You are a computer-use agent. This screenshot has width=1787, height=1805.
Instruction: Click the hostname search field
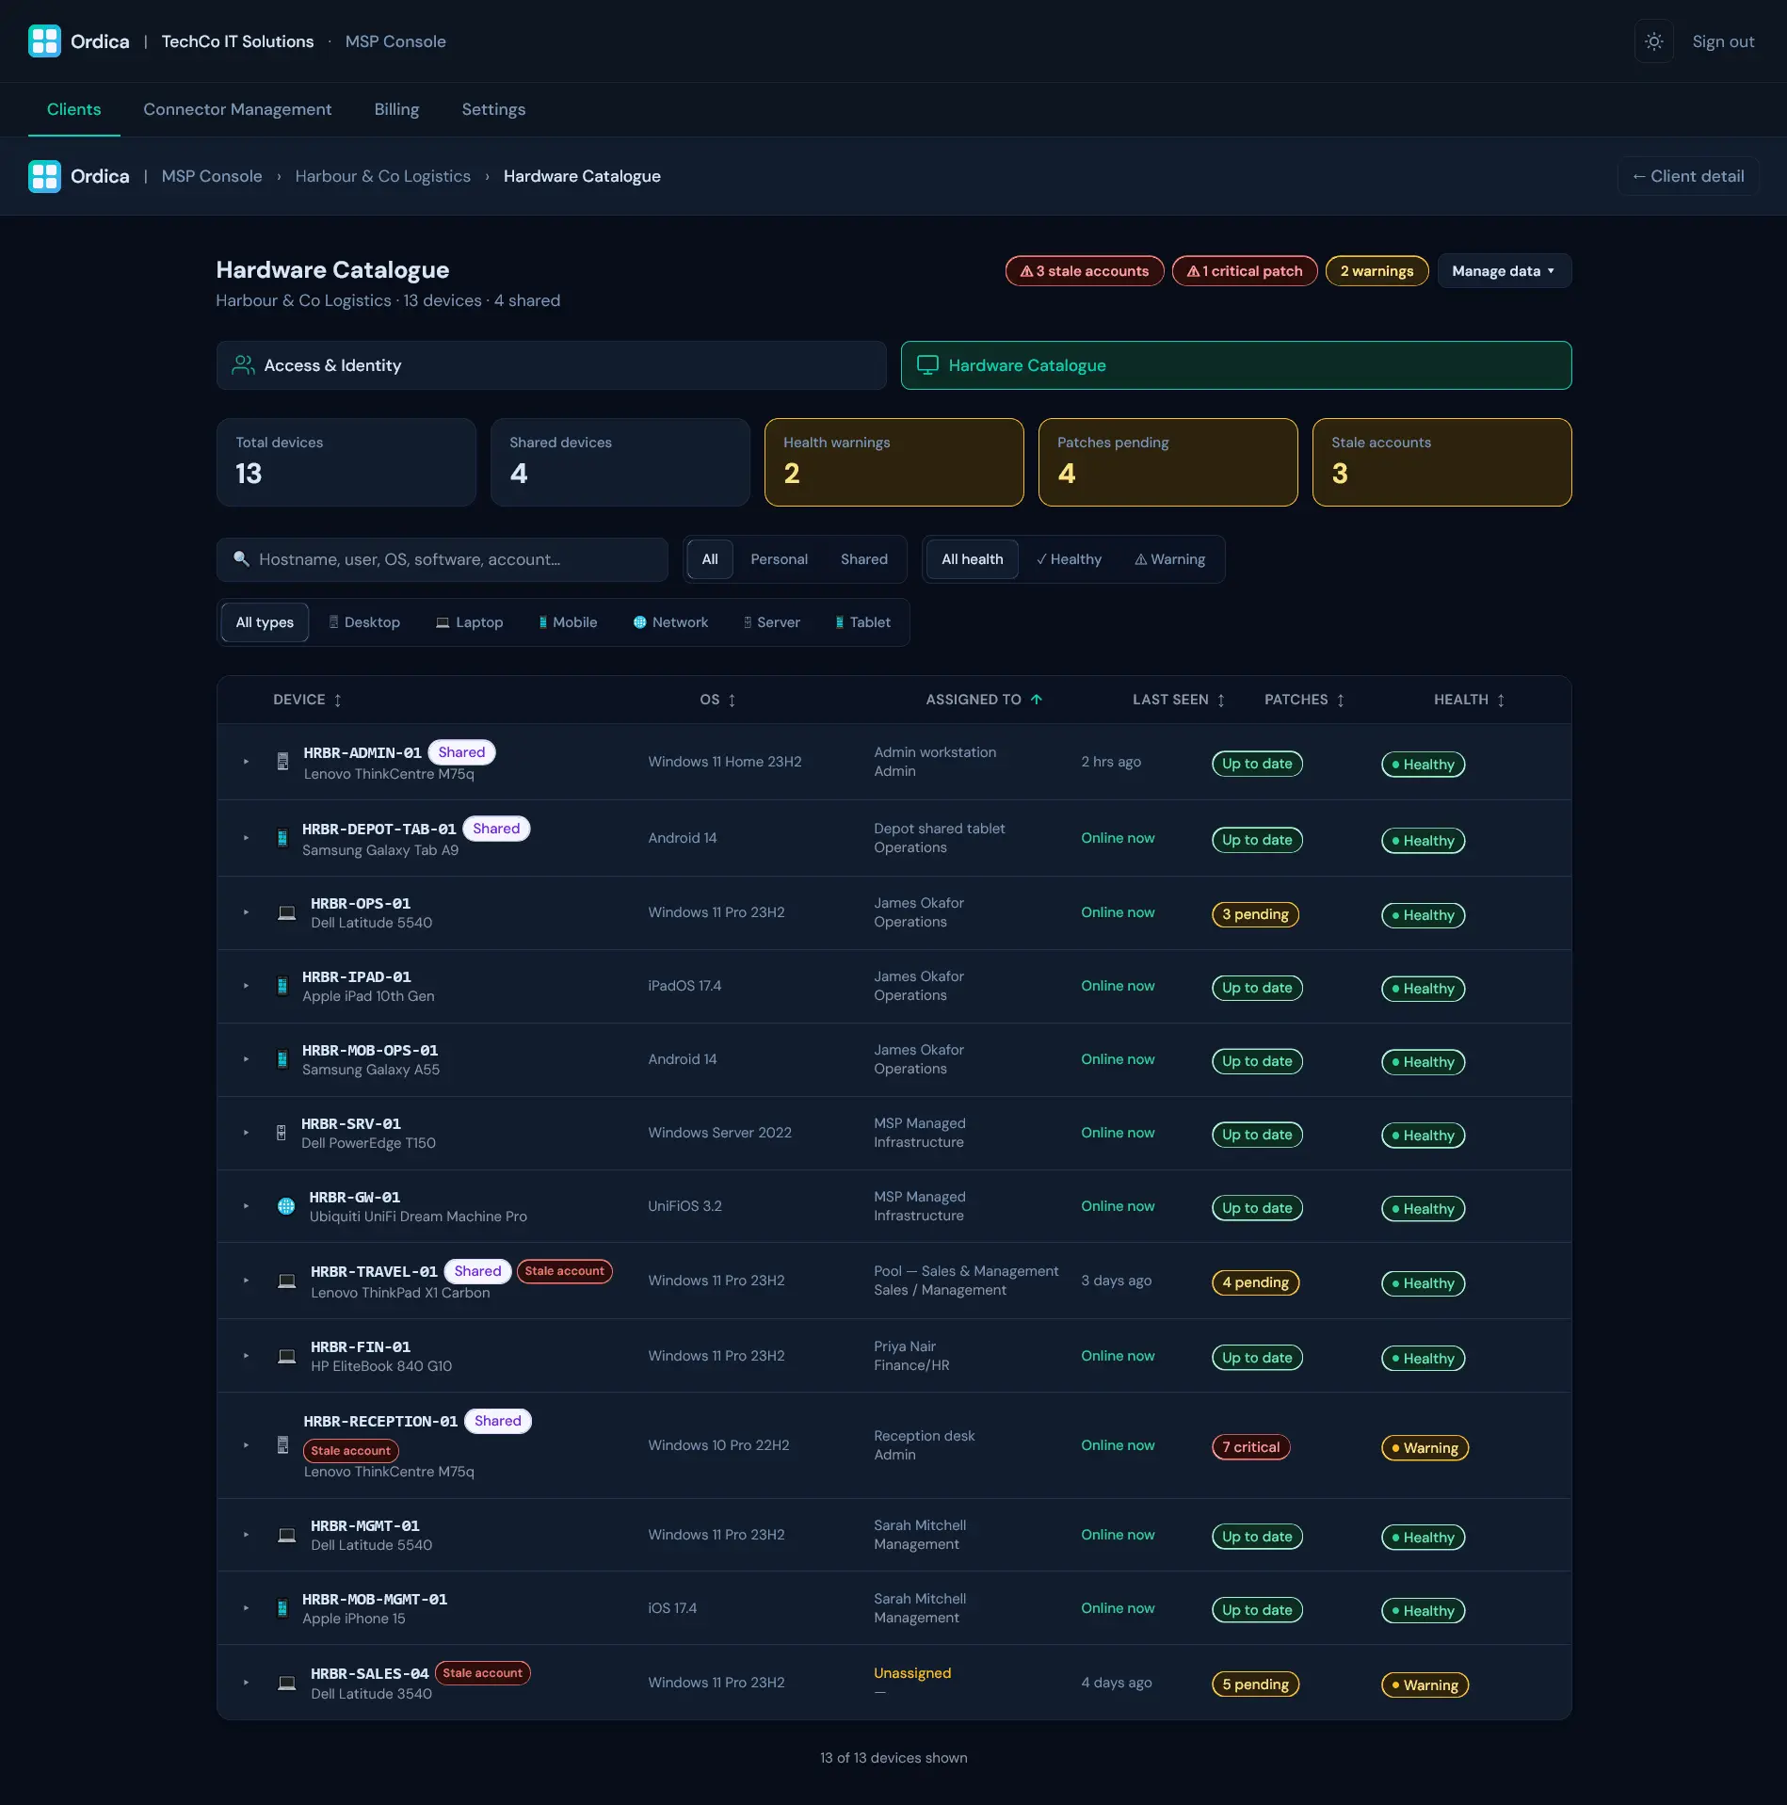pos(443,559)
